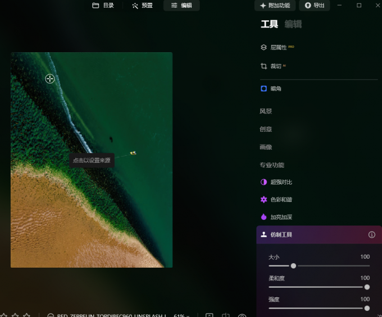
Task: Click the 大小 size slider handle
Action: [293, 265]
